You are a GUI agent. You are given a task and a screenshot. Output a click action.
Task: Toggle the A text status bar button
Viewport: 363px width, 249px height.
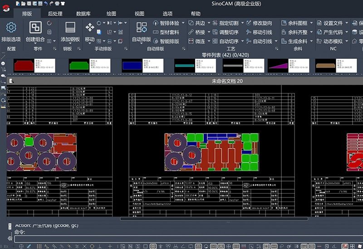(221, 246)
